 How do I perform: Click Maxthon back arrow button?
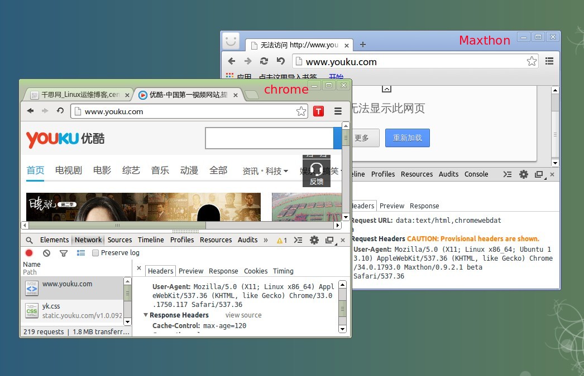232,61
